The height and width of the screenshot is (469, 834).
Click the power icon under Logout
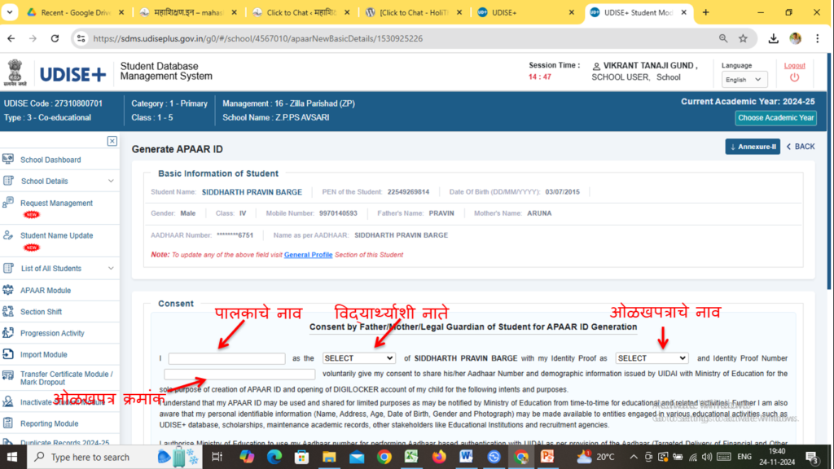794,77
